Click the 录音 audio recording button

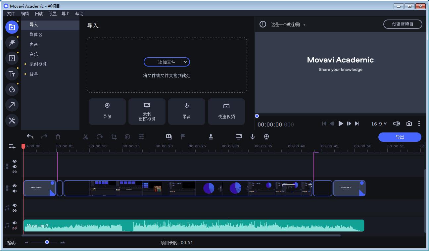(x=187, y=112)
